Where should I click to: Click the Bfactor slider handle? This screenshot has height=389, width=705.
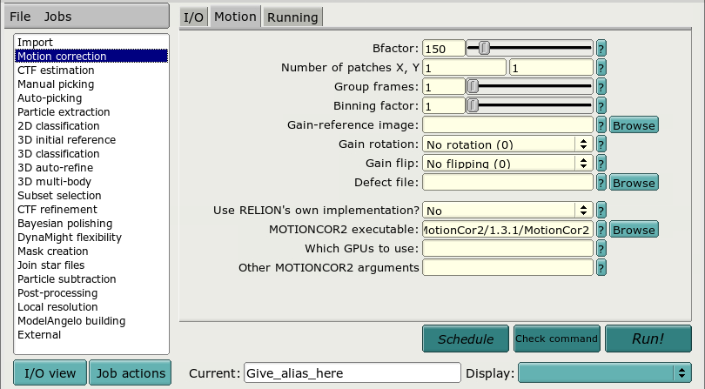(x=484, y=48)
